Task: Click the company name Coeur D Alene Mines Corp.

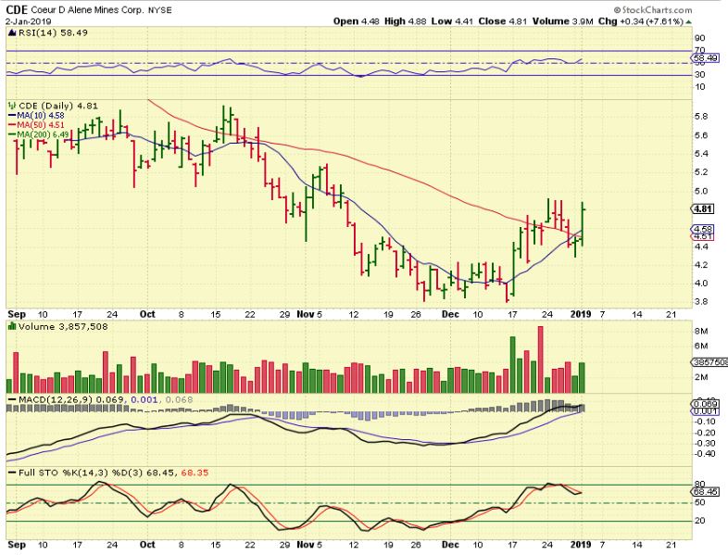Action: click(88, 10)
